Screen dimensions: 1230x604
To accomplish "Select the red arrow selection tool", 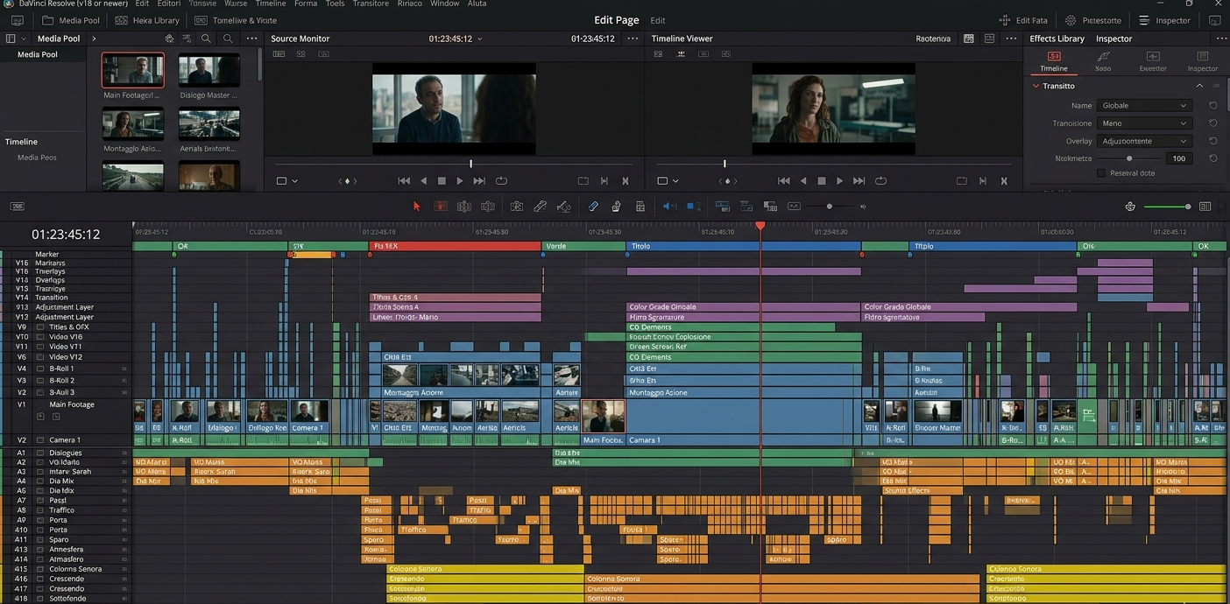I will (x=417, y=207).
